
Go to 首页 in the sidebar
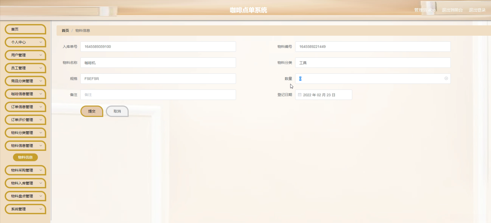(25, 29)
